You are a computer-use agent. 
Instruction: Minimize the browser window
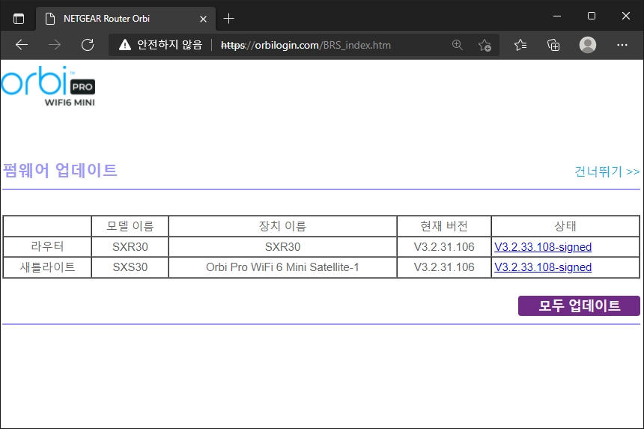point(557,16)
